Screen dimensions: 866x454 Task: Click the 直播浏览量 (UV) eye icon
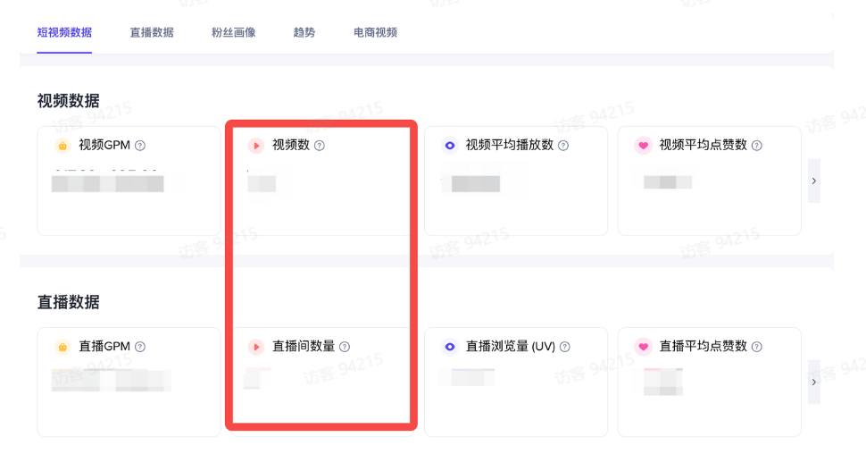click(450, 347)
